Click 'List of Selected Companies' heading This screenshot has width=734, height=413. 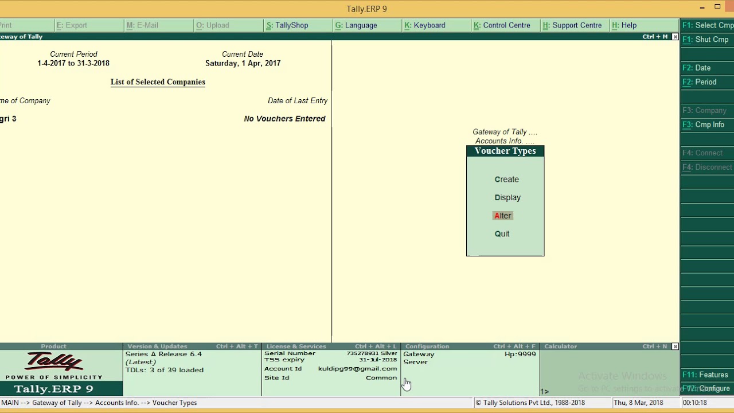tap(158, 82)
